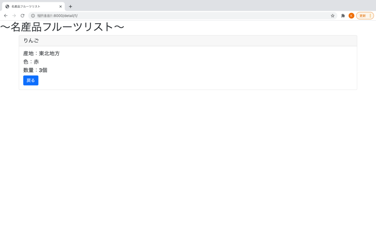The image size is (376, 235).
Task: Click the 更新 dropdown button
Action: [363, 16]
